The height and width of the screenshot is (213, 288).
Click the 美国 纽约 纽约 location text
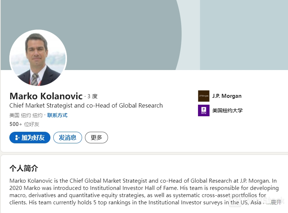coord(26,116)
